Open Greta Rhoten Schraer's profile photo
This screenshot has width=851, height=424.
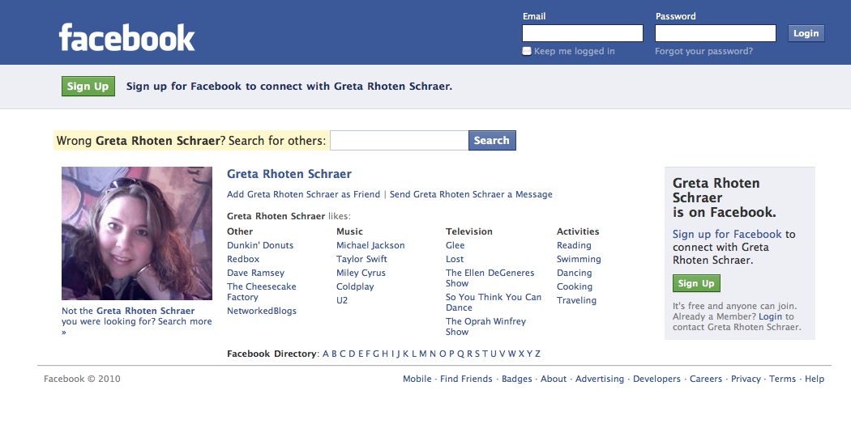(137, 233)
